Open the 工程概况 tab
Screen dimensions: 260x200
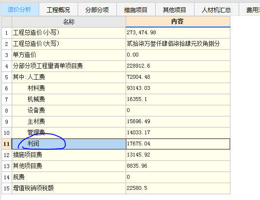[58, 10]
